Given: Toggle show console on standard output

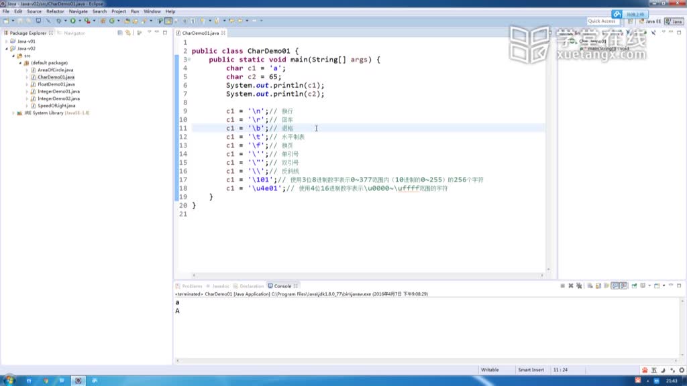Looking at the screenshot, I should click(x=615, y=285).
